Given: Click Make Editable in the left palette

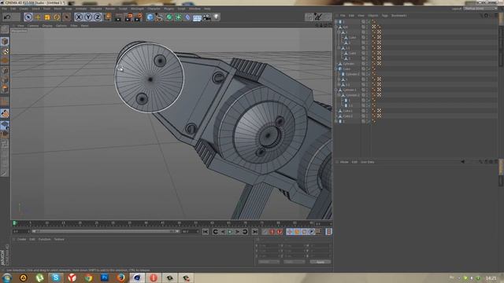Looking at the screenshot, I should (x=5, y=30).
